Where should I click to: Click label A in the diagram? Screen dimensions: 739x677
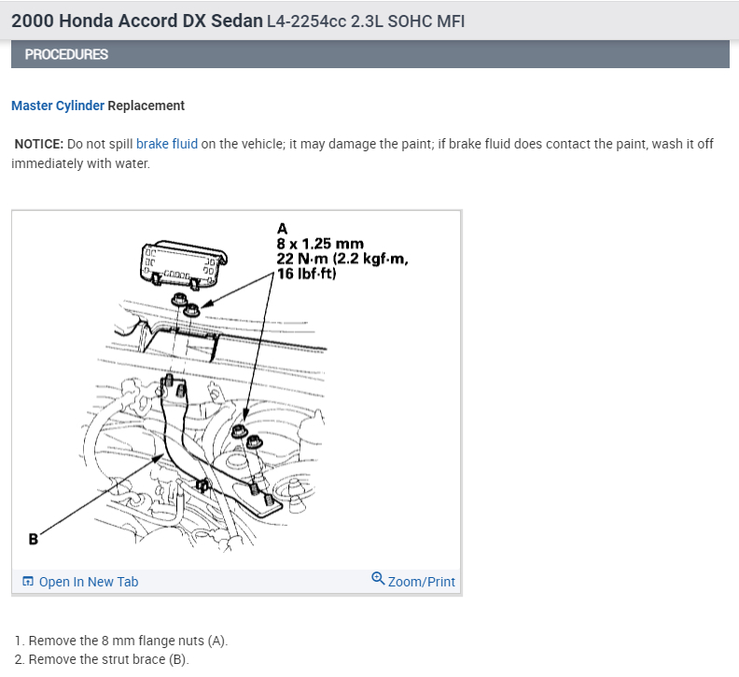pyautogui.click(x=282, y=229)
